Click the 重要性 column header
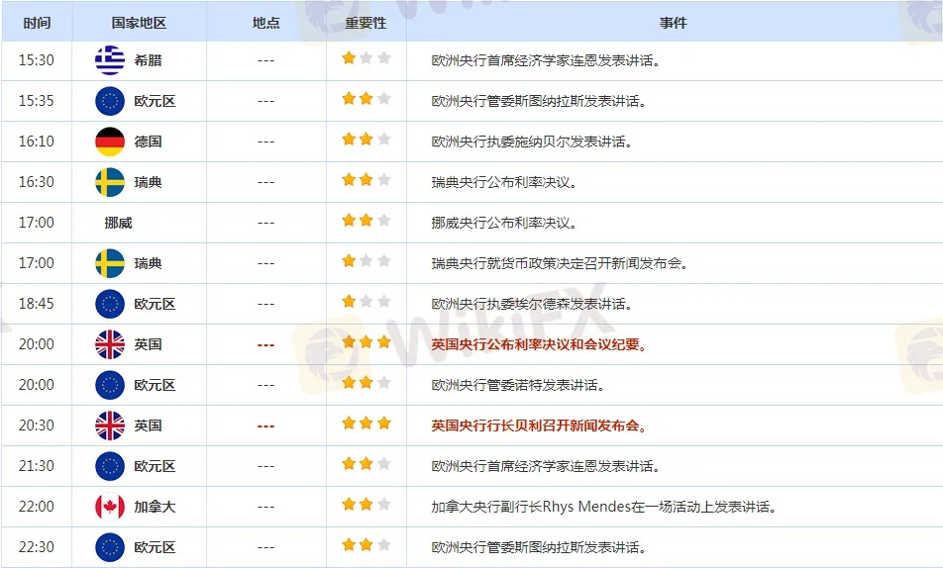The width and height of the screenshot is (943, 568). 366,23
